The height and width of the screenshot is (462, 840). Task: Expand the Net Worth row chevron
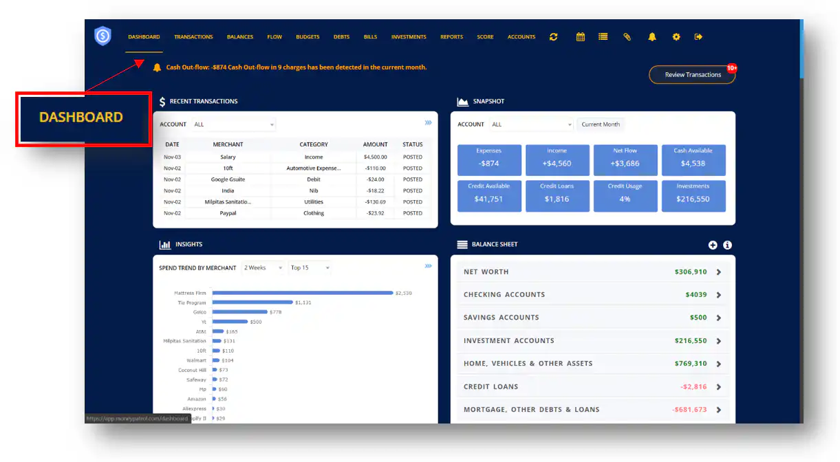tap(718, 272)
